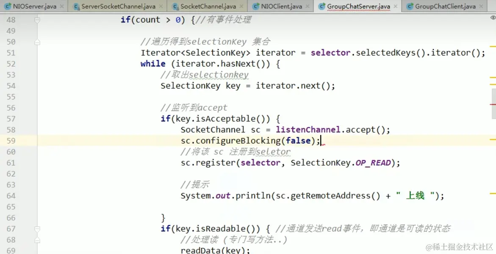Click line number 59 in the gutter

[11, 141]
